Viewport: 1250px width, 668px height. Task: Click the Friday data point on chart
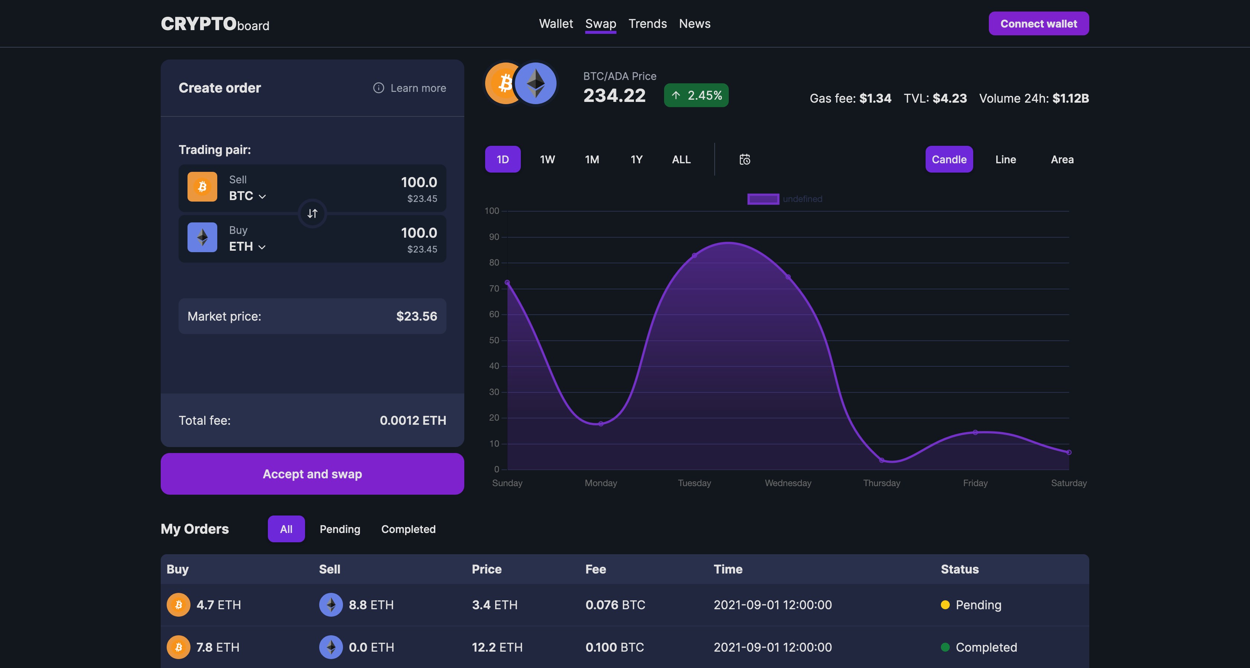975,432
